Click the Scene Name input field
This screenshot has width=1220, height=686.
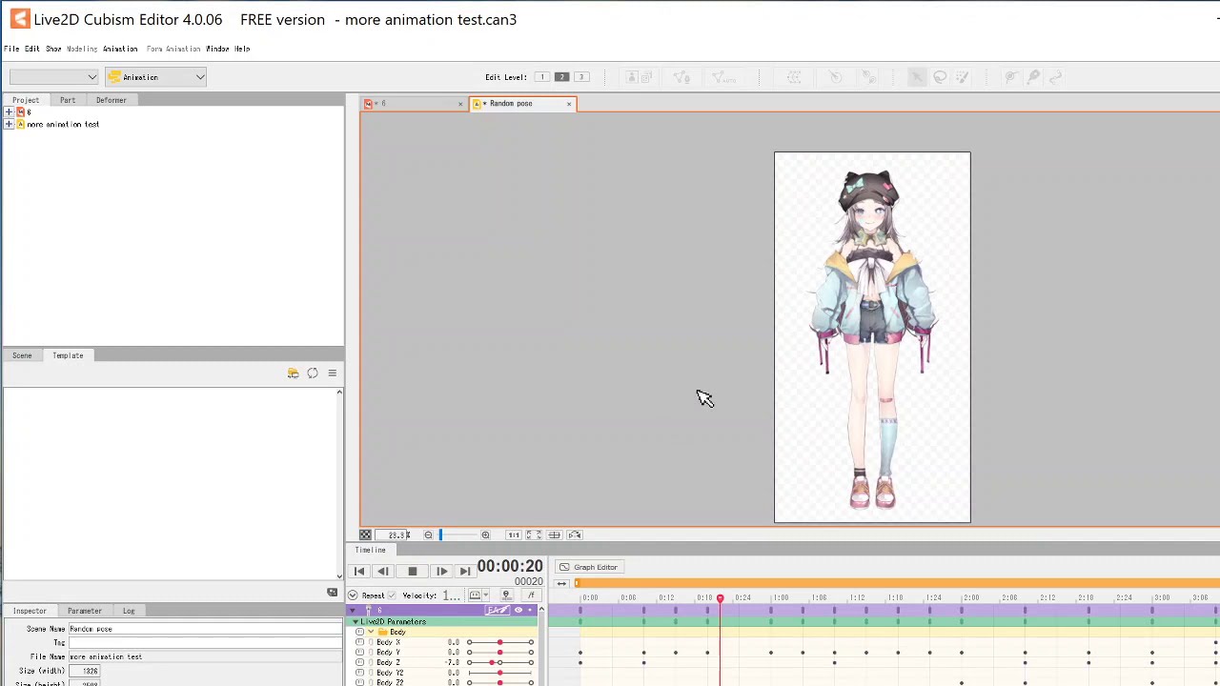tap(204, 629)
